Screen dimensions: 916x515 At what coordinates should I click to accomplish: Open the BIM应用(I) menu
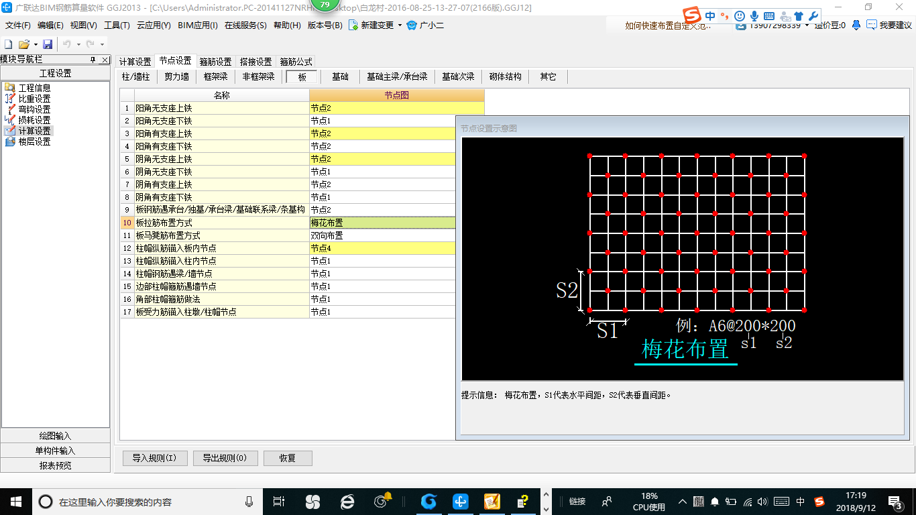point(198,25)
